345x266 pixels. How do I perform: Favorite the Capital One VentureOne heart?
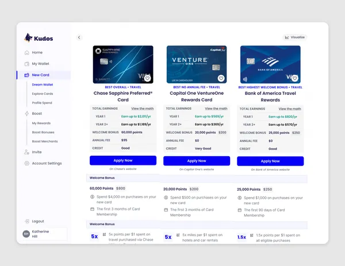click(x=221, y=78)
